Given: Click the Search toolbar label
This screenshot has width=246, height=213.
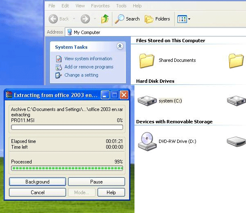Looking at the screenshot, I should click(133, 19).
